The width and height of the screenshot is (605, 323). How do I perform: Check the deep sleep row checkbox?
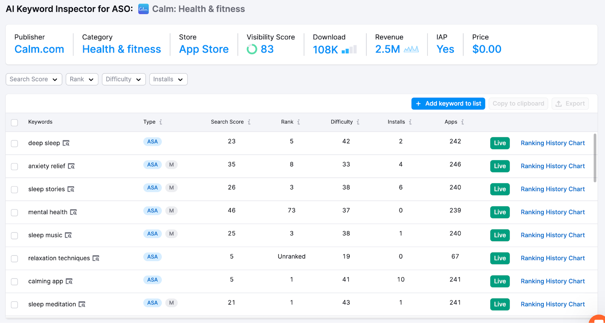tap(14, 143)
